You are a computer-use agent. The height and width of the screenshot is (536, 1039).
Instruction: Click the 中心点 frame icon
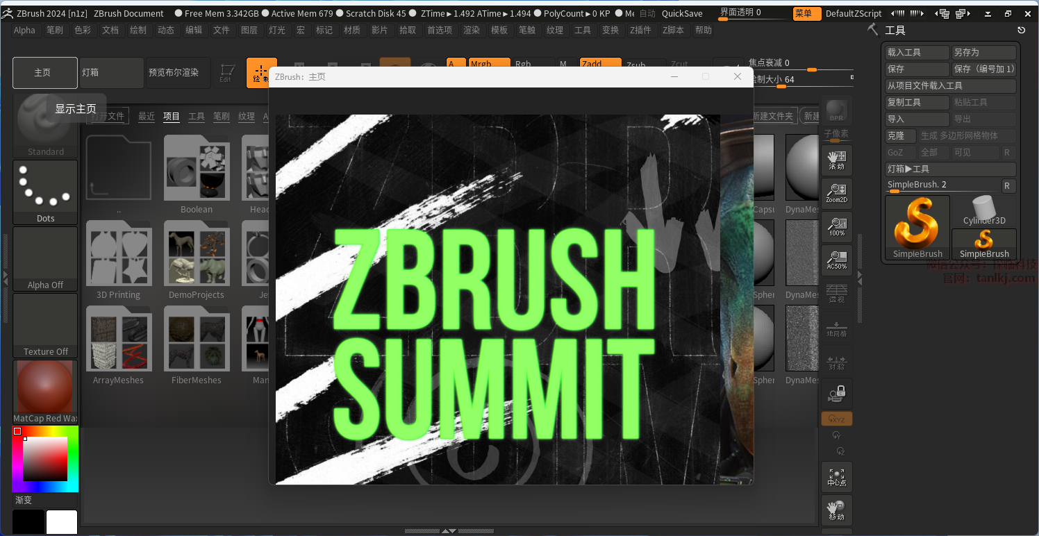836,476
